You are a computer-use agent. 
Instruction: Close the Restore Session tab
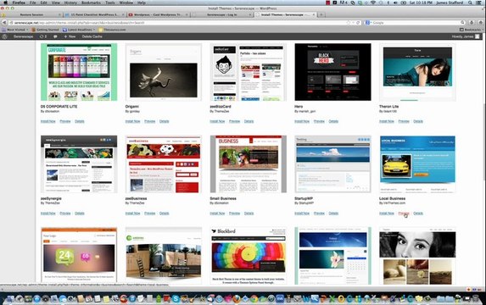click(59, 14)
